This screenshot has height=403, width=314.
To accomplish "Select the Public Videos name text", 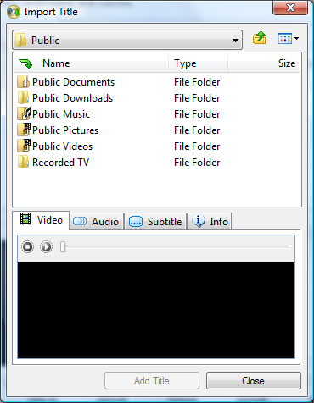I will [62, 146].
